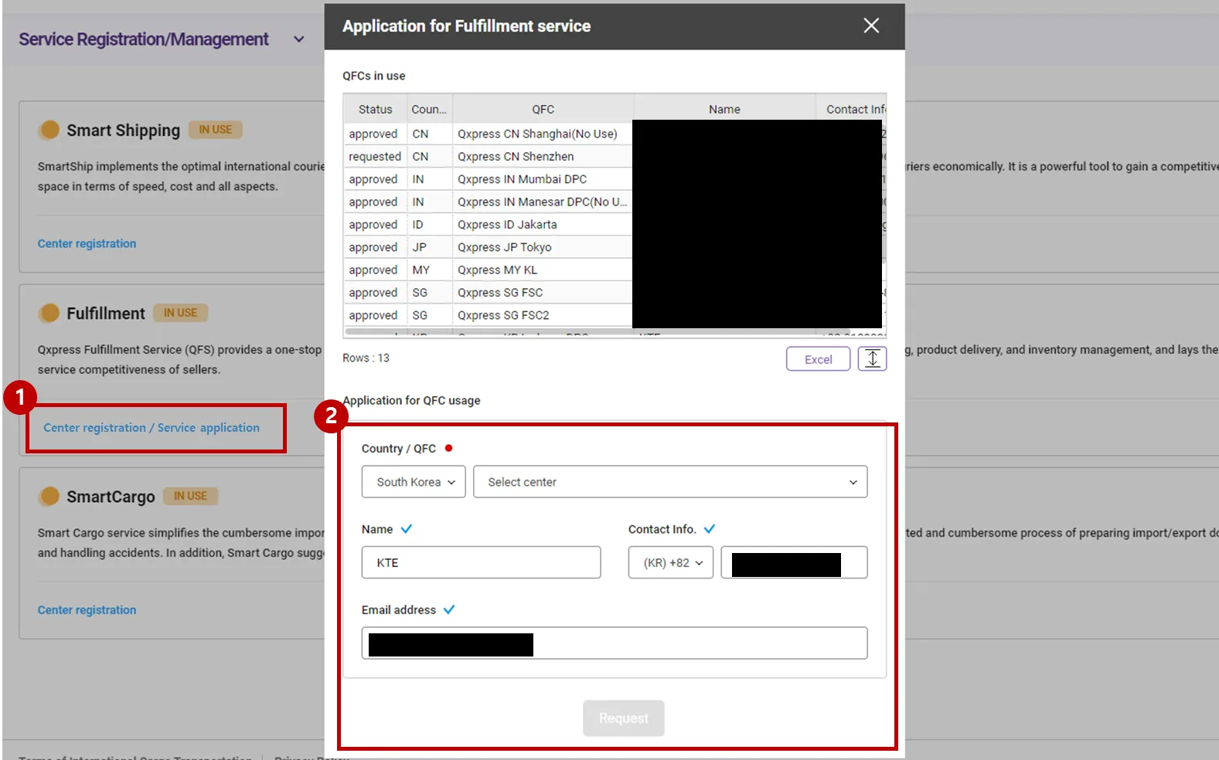Click the Request button
The image size is (1219, 760).
pyautogui.click(x=624, y=718)
